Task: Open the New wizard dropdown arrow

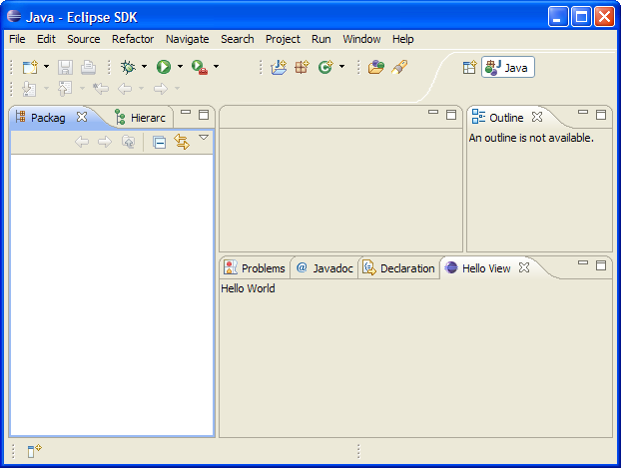Action: pos(46,67)
